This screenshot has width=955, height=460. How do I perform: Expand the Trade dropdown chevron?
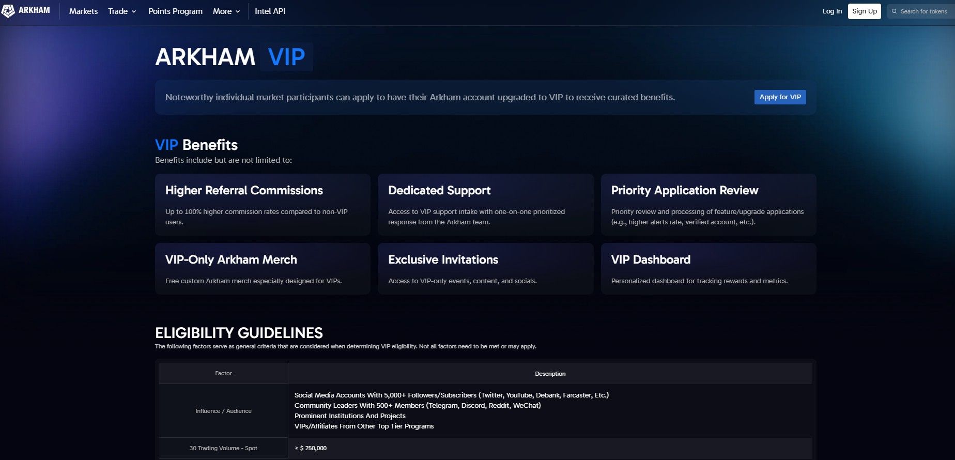(134, 11)
